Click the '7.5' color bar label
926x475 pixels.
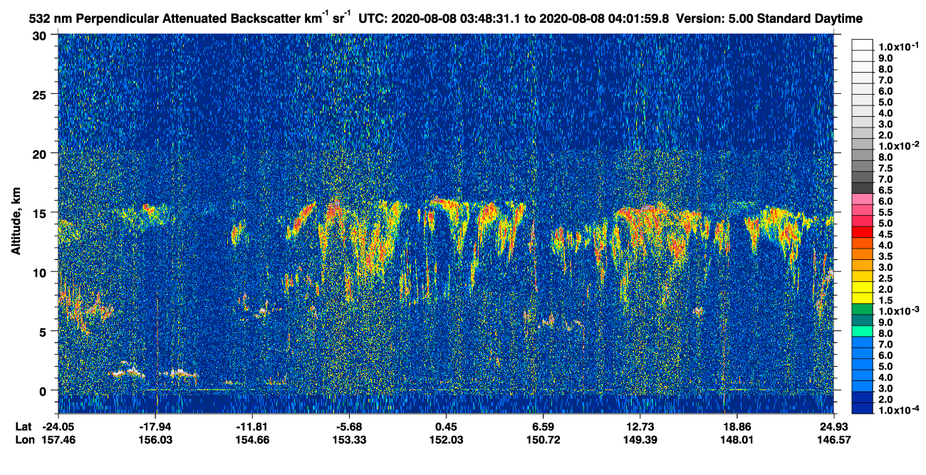point(885,168)
